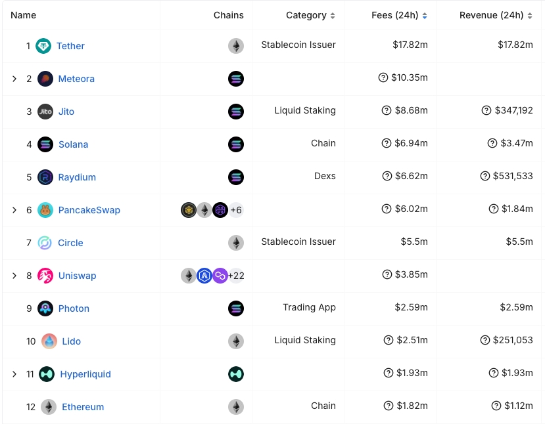Open the Circle protocol link
Viewport: 545px width, 424px height.
tap(70, 243)
